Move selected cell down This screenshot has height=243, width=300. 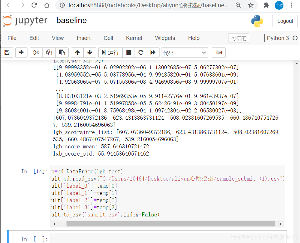90,52
